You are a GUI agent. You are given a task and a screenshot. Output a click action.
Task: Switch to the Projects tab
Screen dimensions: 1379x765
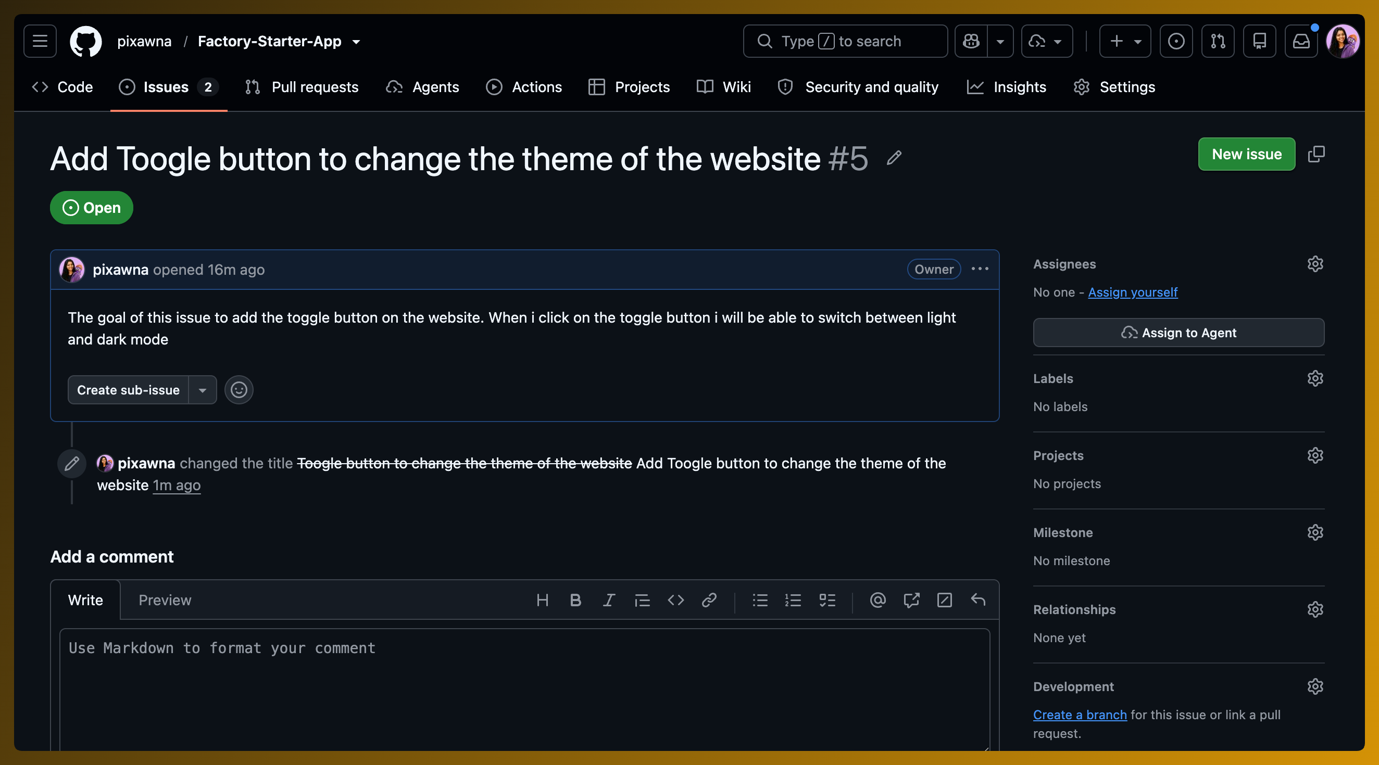point(629,87)
